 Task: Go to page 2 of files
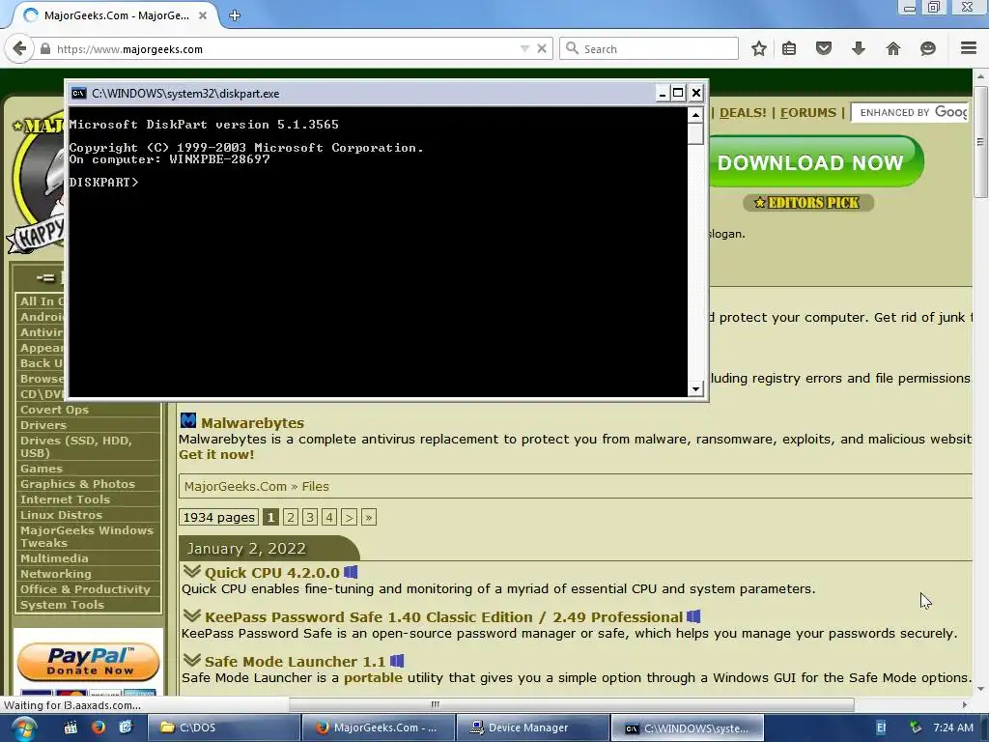tap(290, 518)
